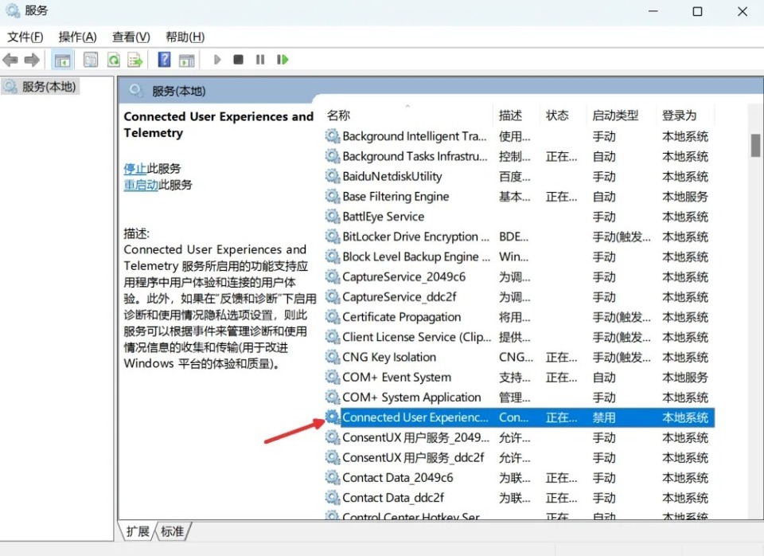Screen dimensions: 764x556
Task: Open the 查看 menu
Action: pos(130,36)
